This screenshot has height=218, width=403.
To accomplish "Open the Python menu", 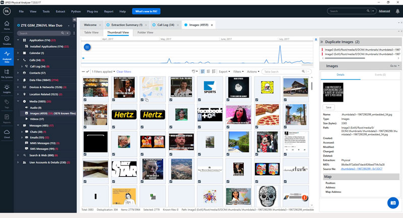I will pyautogui.click(x=76, y=11).
